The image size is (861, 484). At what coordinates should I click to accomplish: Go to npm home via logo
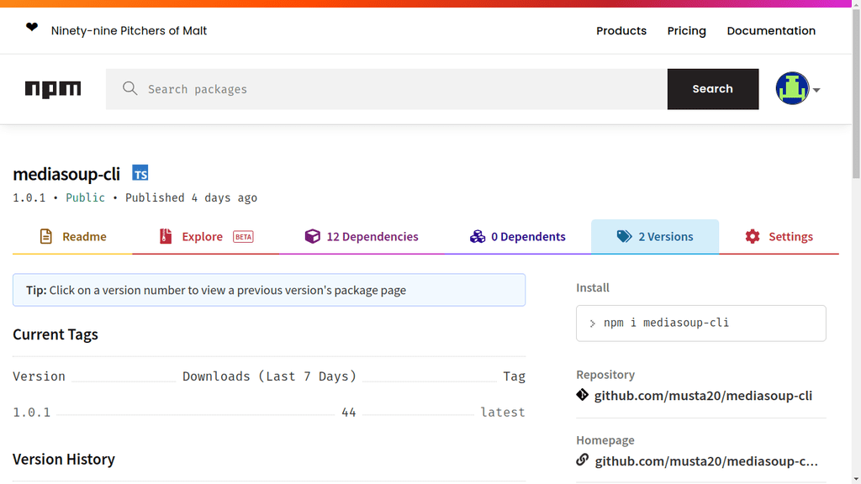tap(53, 89)
